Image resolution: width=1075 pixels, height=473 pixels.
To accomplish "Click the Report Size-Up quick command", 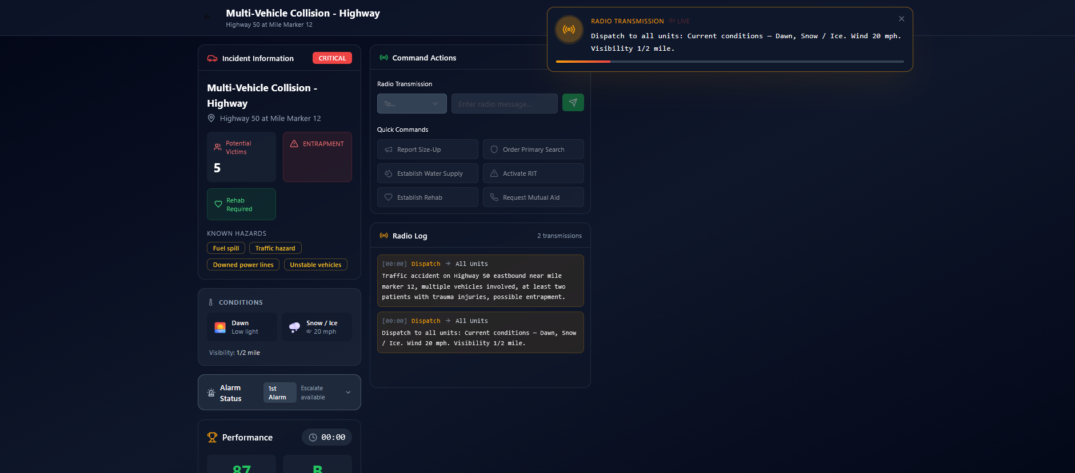I will [427, 149].
